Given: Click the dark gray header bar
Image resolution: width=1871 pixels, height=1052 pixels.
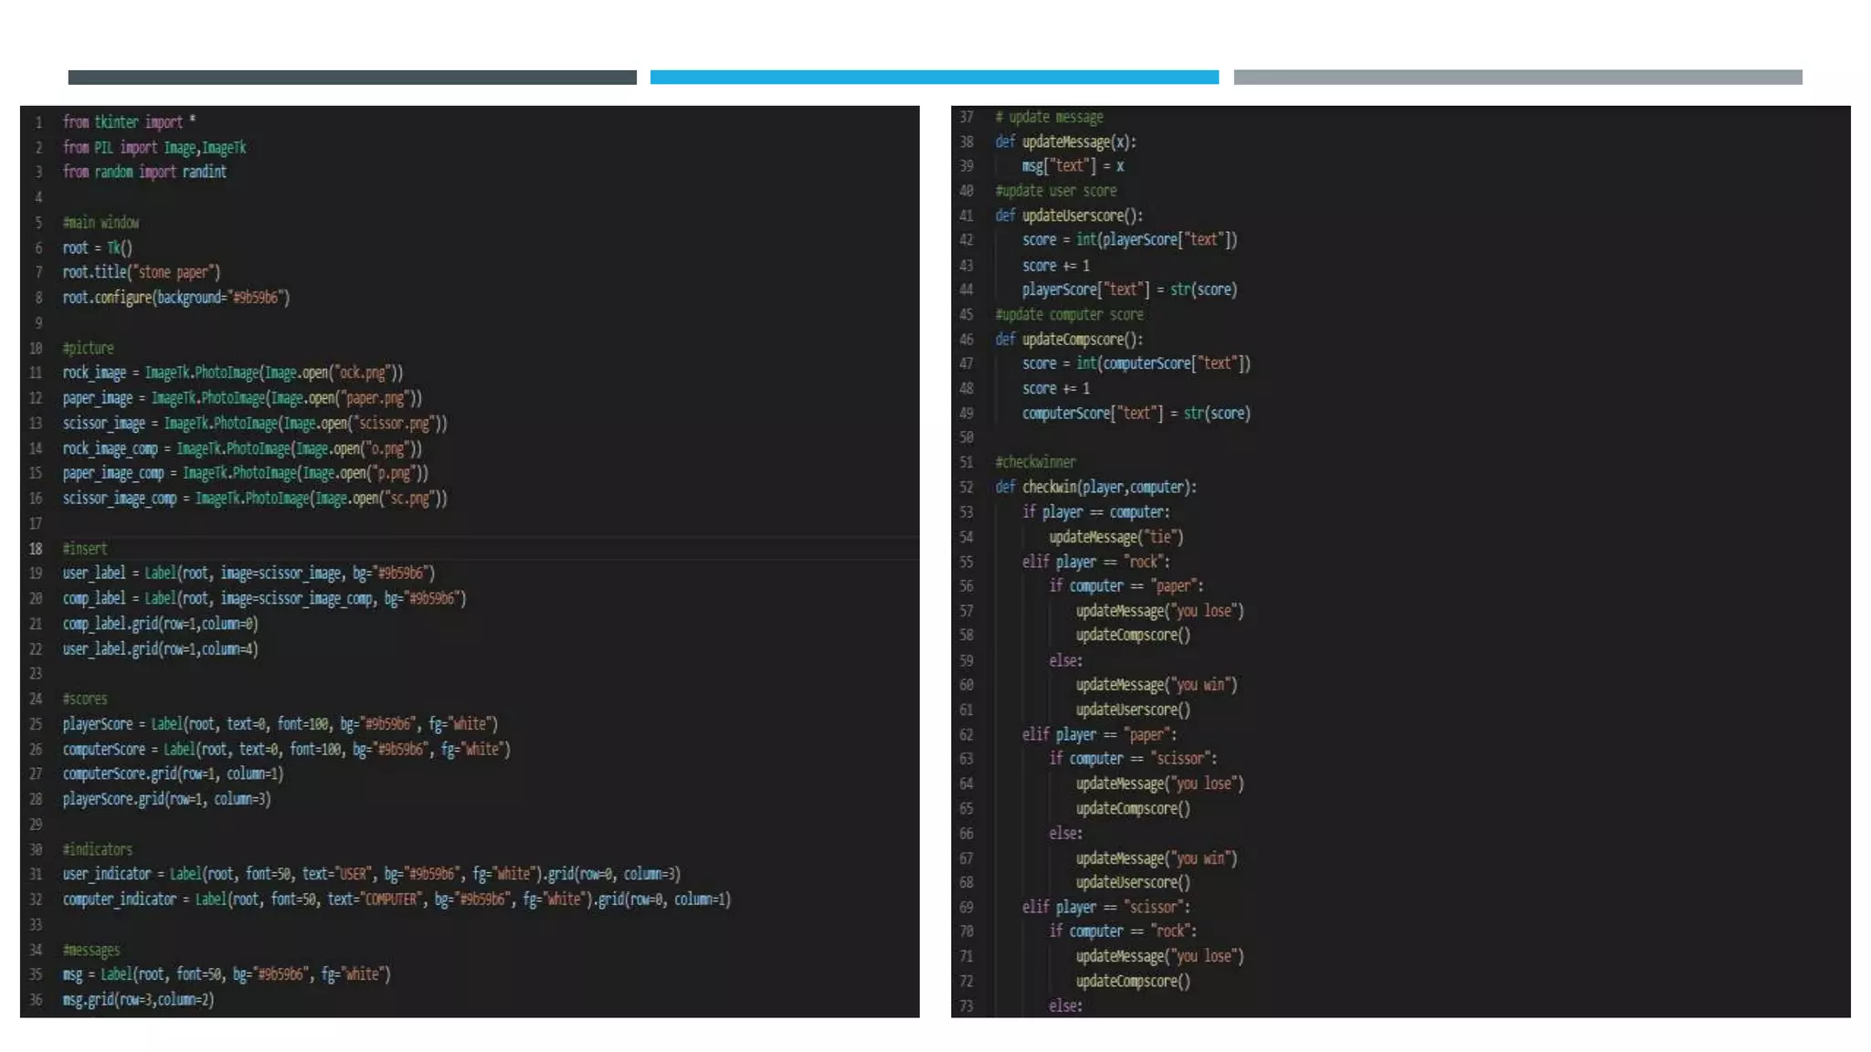Looking at the screenshot, I should (x=352, y=78).
